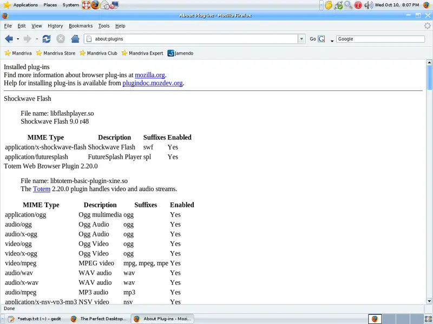Open the volume speaker control
Image resolution: width=433 pixels, height=324 pixels.
(369, 5)
